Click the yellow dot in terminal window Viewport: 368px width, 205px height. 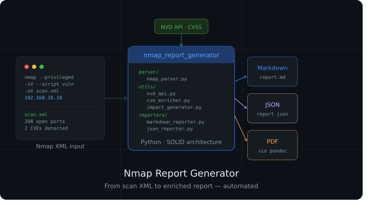(x=34, y=67)
